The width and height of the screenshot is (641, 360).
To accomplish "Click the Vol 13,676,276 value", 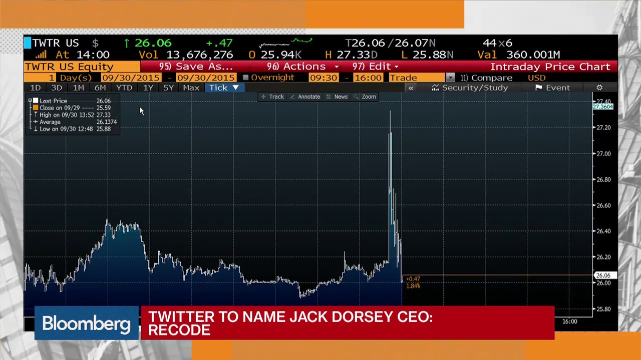I will click(x=186, y=54).
